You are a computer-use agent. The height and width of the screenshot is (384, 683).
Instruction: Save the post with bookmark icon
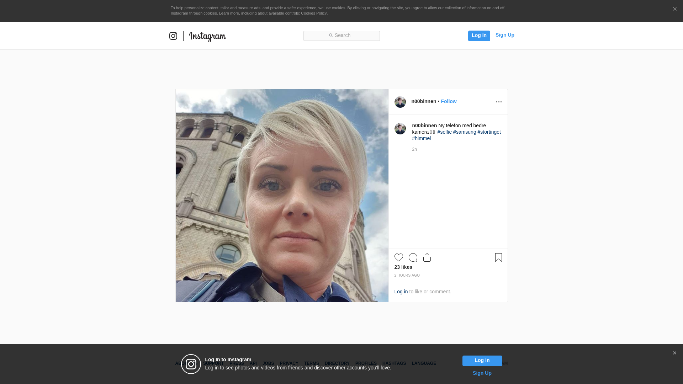point(498,257)
